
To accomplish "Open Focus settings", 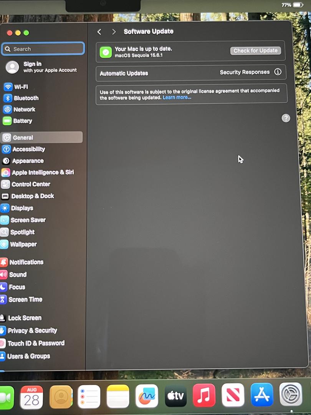I will pyautogui.click(x=13, y=287).
